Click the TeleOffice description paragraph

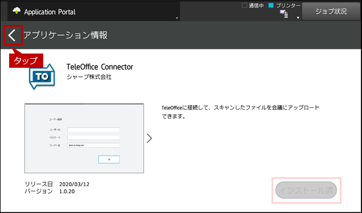click(240, 112)
